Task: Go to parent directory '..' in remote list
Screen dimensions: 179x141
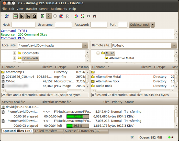Action: click(133, 72)
